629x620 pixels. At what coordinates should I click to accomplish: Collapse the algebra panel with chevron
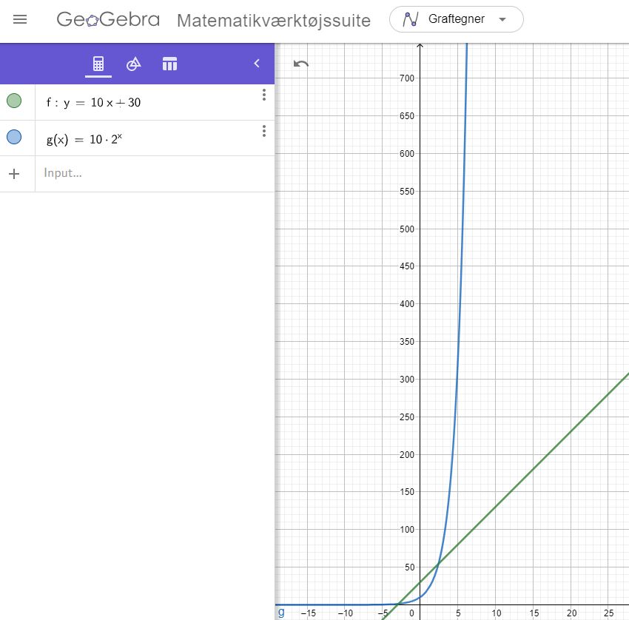257,64
